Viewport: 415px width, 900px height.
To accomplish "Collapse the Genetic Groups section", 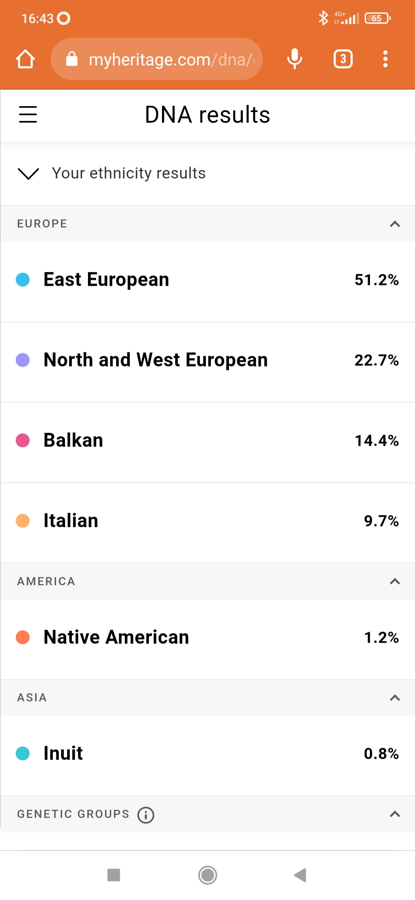I will point(395,814).
